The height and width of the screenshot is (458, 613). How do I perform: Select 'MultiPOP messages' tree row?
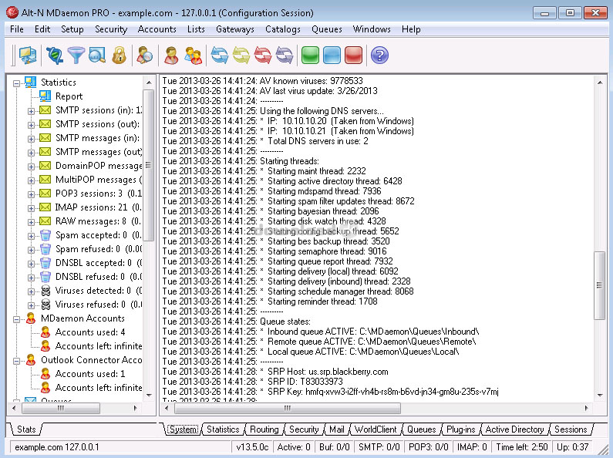[99, 180]
